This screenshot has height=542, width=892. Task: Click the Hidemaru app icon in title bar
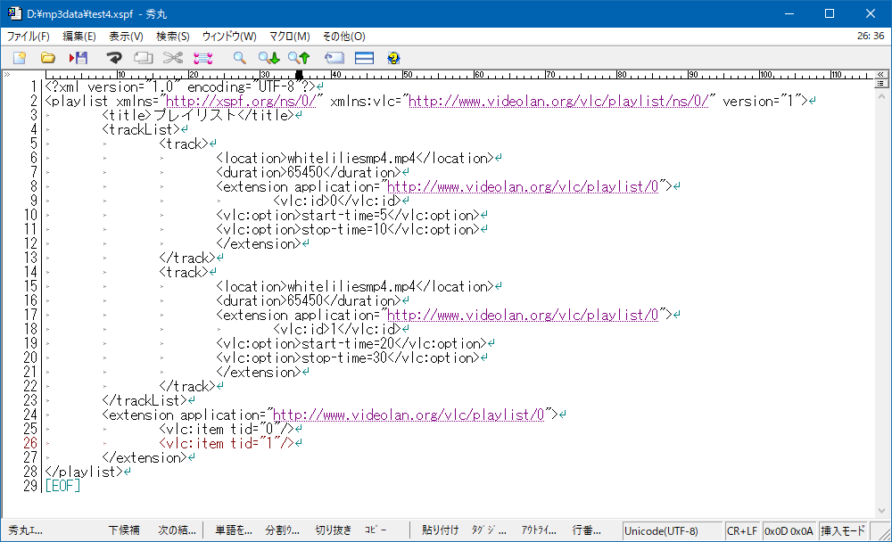[14, 13]
